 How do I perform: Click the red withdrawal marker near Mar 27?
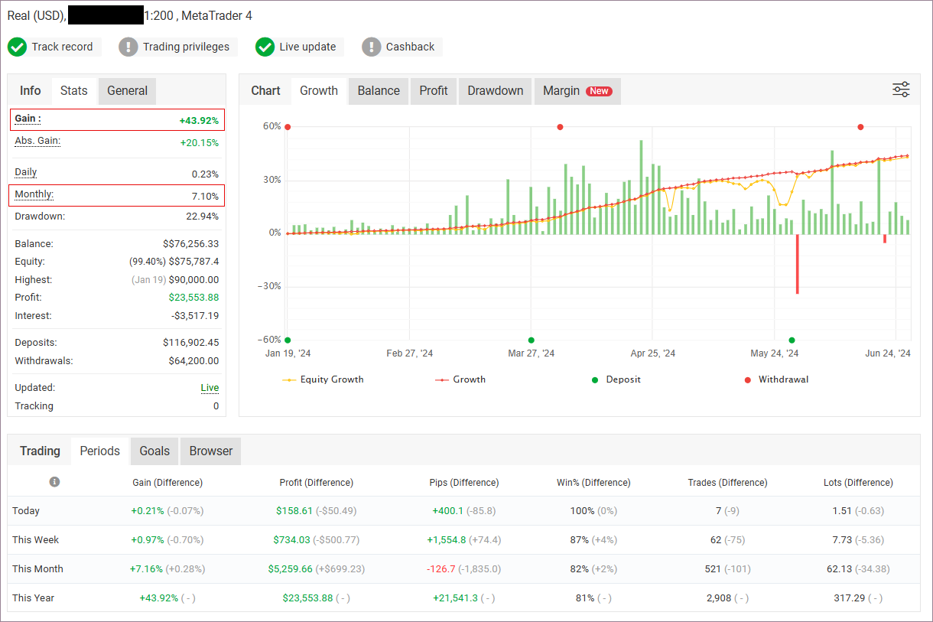coord(560,127)
